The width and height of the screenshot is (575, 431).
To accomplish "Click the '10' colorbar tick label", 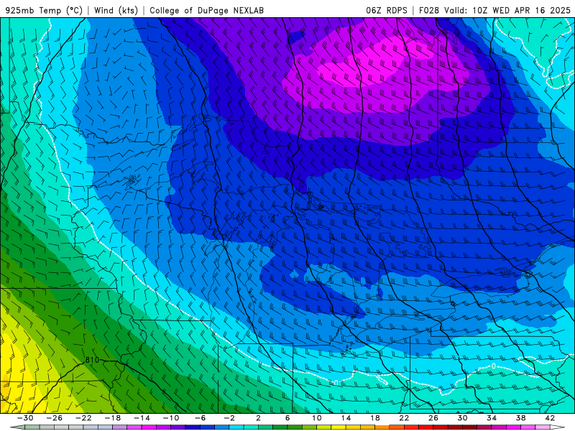I will (317, 418).
